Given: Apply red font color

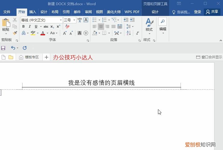Looking at the screenshot, I should click(x=43, y=33).
